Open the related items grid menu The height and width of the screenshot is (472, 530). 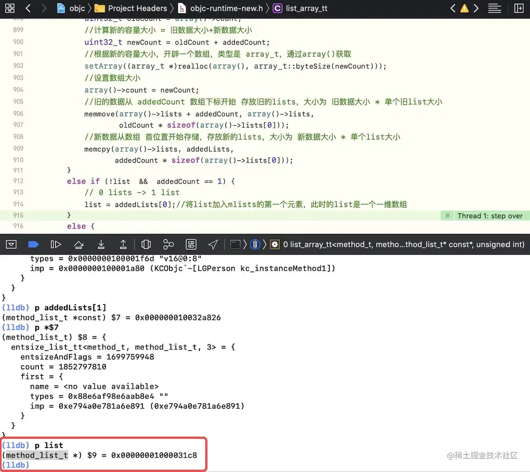[x=10, y=8]
